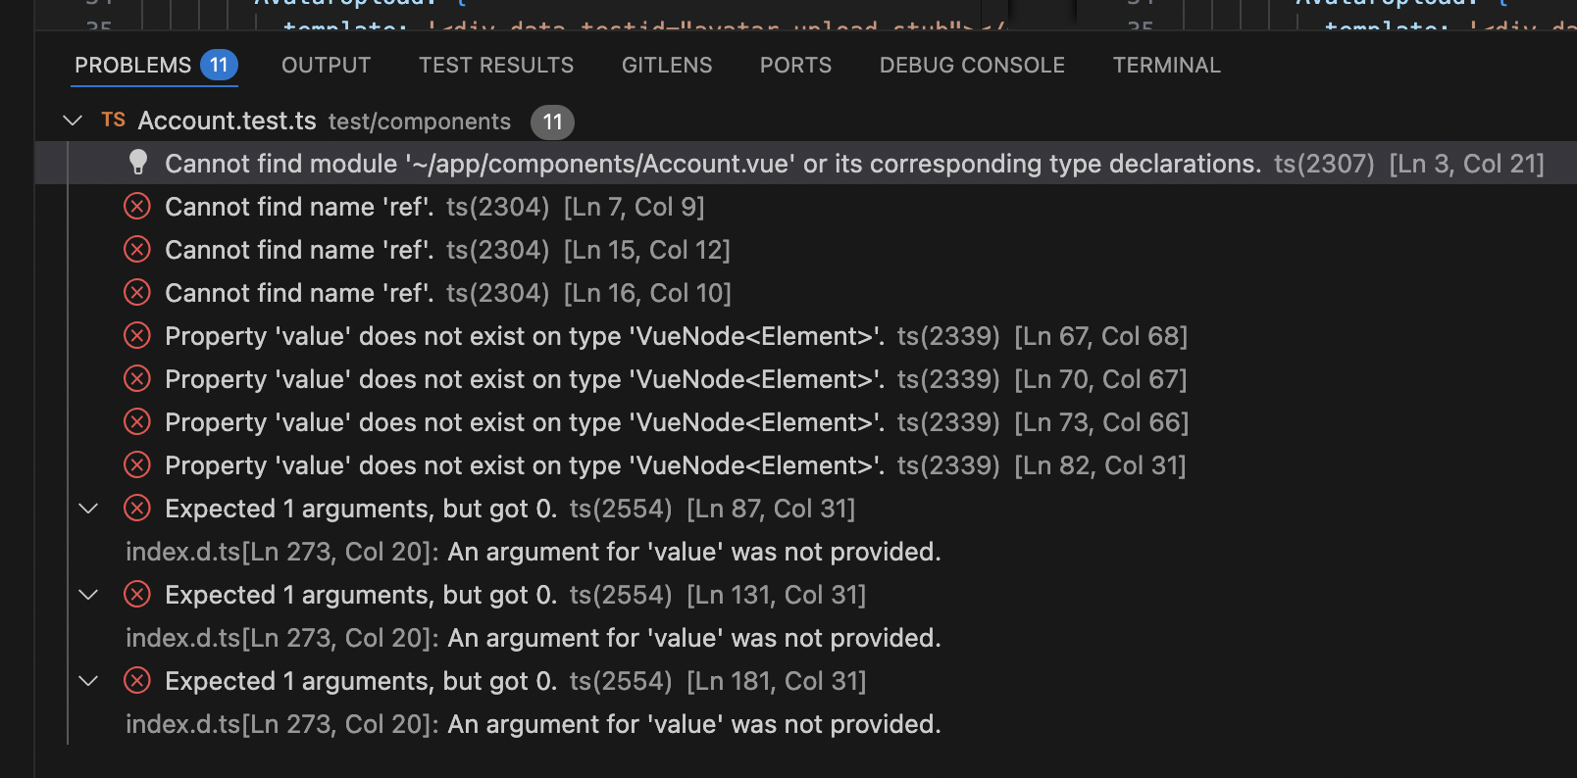Click the PROBLEMS badge showing count 11

point(220,65)
